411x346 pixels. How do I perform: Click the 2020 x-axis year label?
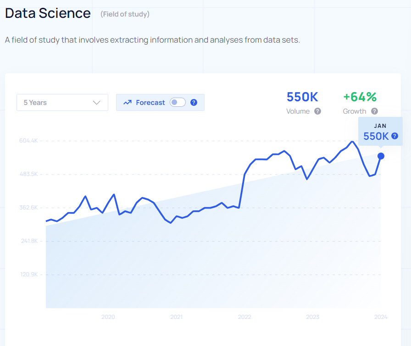pyautogui.click(x=108, y=317)
